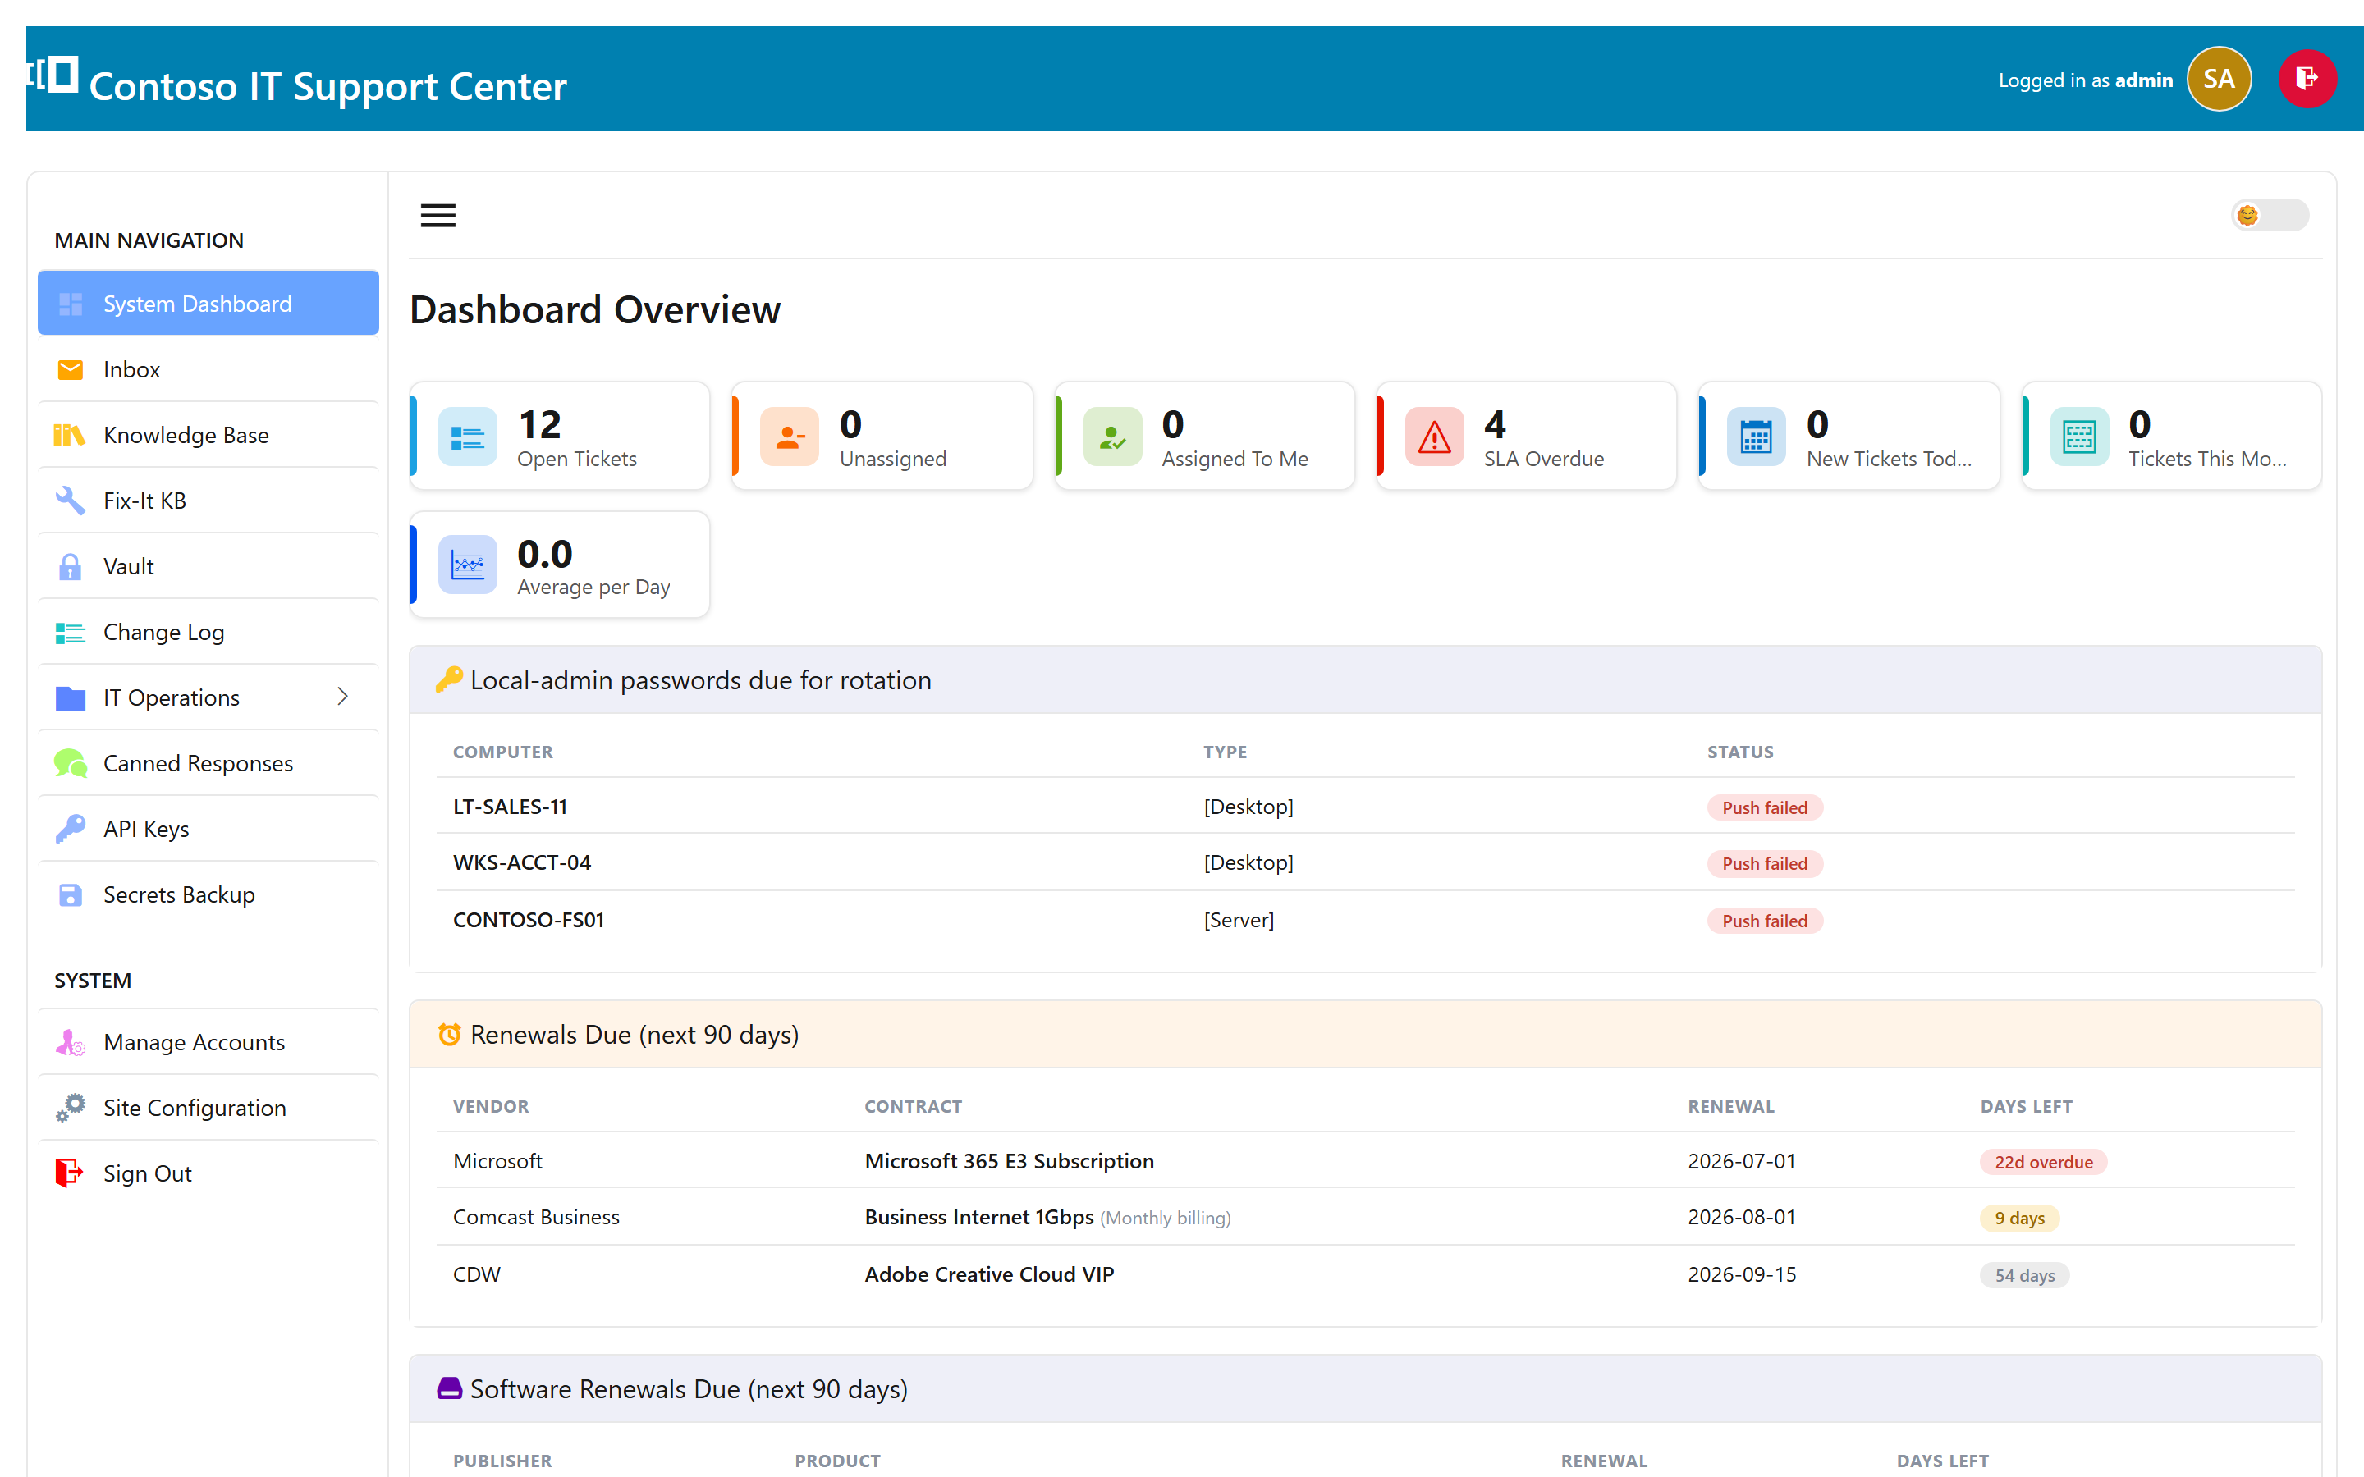This screenshot has height=1477, width=2364.
Task: Click the Assigned To Me card icon
Action: pyautogui.click(x=1113, y=437)
